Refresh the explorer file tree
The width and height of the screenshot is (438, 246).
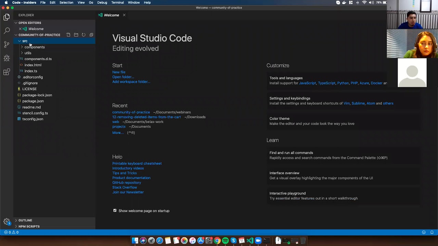pos(83,35)
